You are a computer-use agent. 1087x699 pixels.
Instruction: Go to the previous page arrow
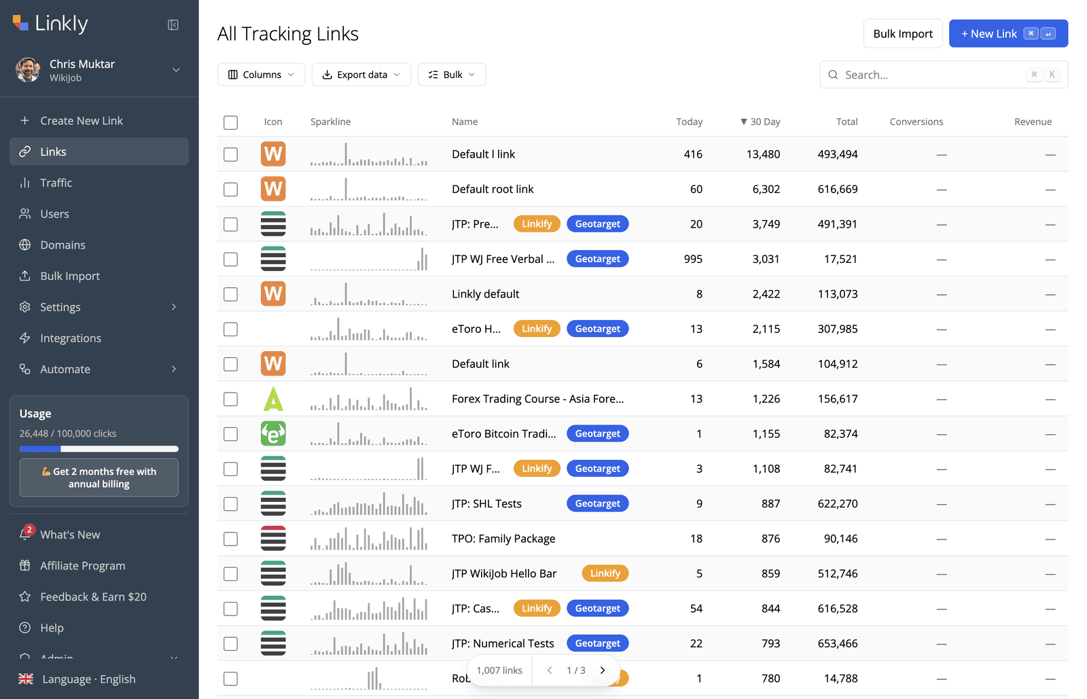[x=550, y=670]
